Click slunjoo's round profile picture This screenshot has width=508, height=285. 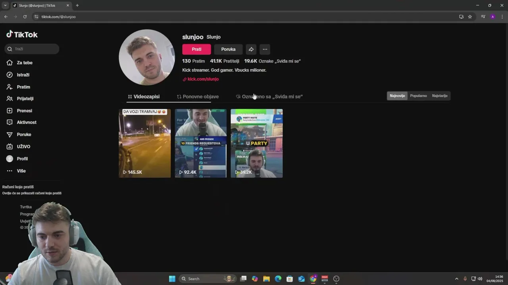(x=147, y=57)
